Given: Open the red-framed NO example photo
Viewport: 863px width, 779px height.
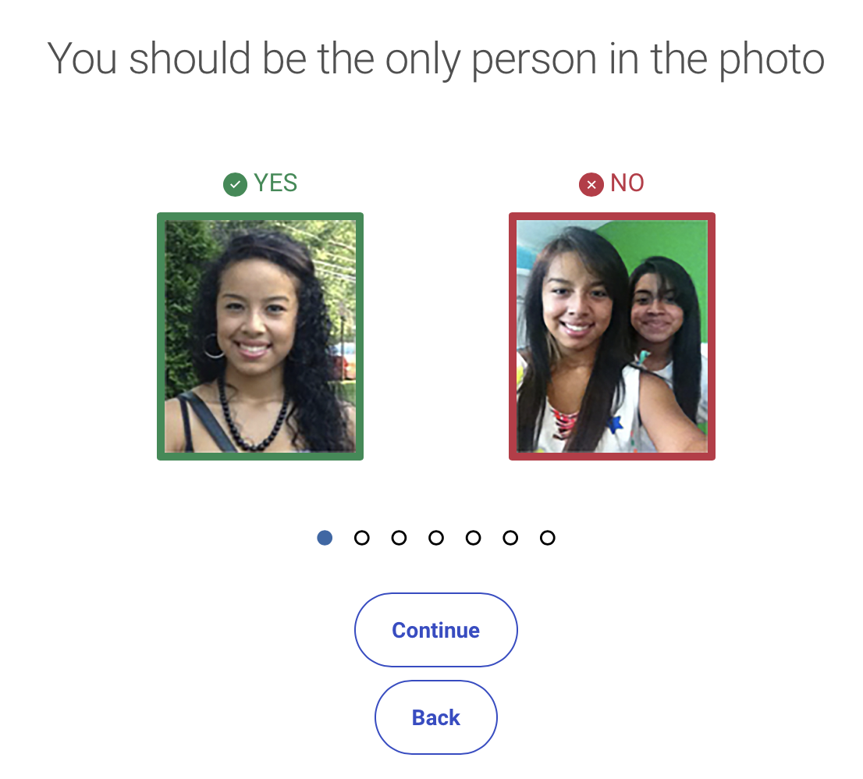Looking at the screenshot, I should click(612, 336).
